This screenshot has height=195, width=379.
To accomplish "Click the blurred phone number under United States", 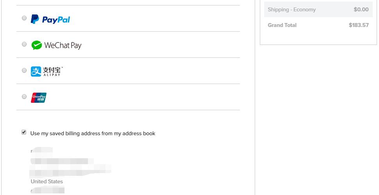I will (x=48, y=190).
